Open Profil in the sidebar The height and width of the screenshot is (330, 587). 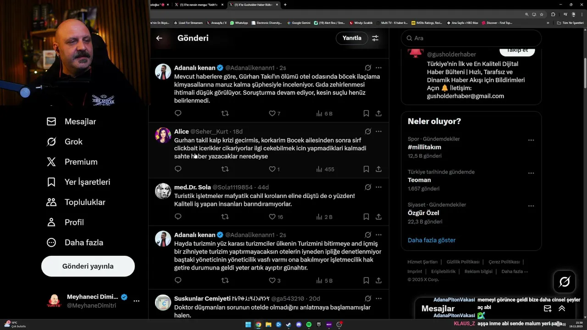click(x=66, y=222)
